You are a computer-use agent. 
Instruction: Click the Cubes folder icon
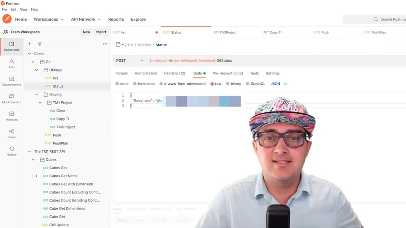[43, 160]
